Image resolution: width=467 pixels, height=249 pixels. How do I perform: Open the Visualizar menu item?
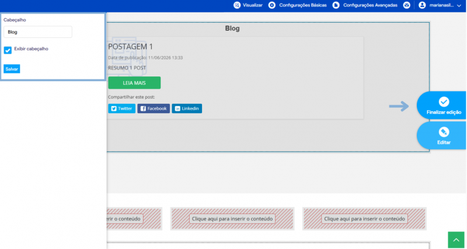point(253,5)
